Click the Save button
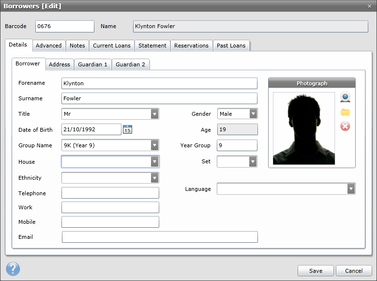This screenshot has width=377, height=281. tap(316, 271)
